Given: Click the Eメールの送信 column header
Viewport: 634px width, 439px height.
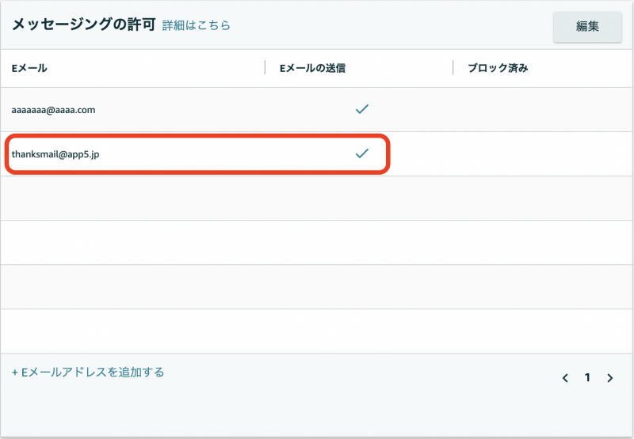Looking at the screenshot, I should pos(312,68).
